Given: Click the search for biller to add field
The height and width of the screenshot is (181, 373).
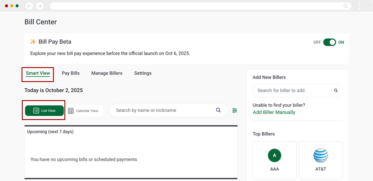Looking at the screenshot, I should pyautogui.click(x=288, y=90).
